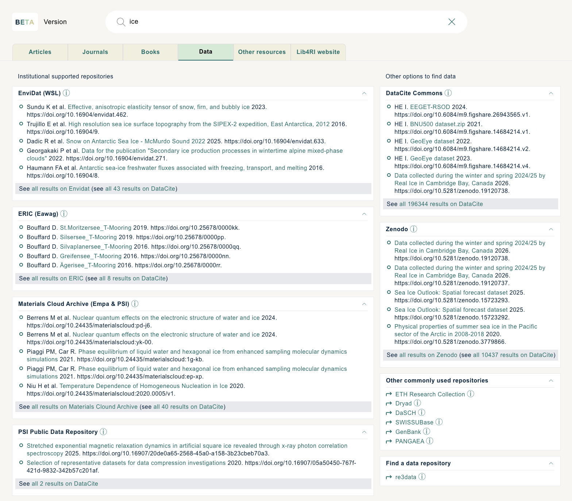The height and width of the screenshot is (501, 572).
Task: Open the BNU500 dataset.zip link
Action: [438, 124]
